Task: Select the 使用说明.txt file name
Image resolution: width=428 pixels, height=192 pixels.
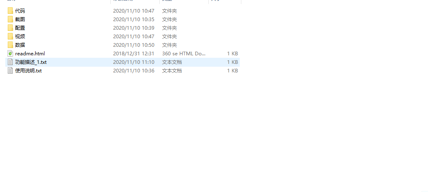Action: pos(29,71)
